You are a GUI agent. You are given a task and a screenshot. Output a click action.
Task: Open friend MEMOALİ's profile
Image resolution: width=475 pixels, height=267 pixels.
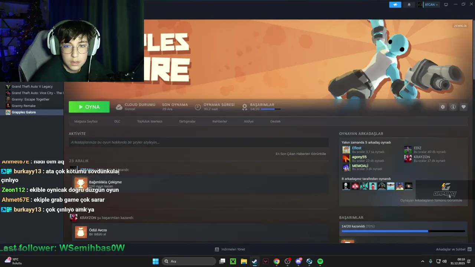tap(360, 166)
